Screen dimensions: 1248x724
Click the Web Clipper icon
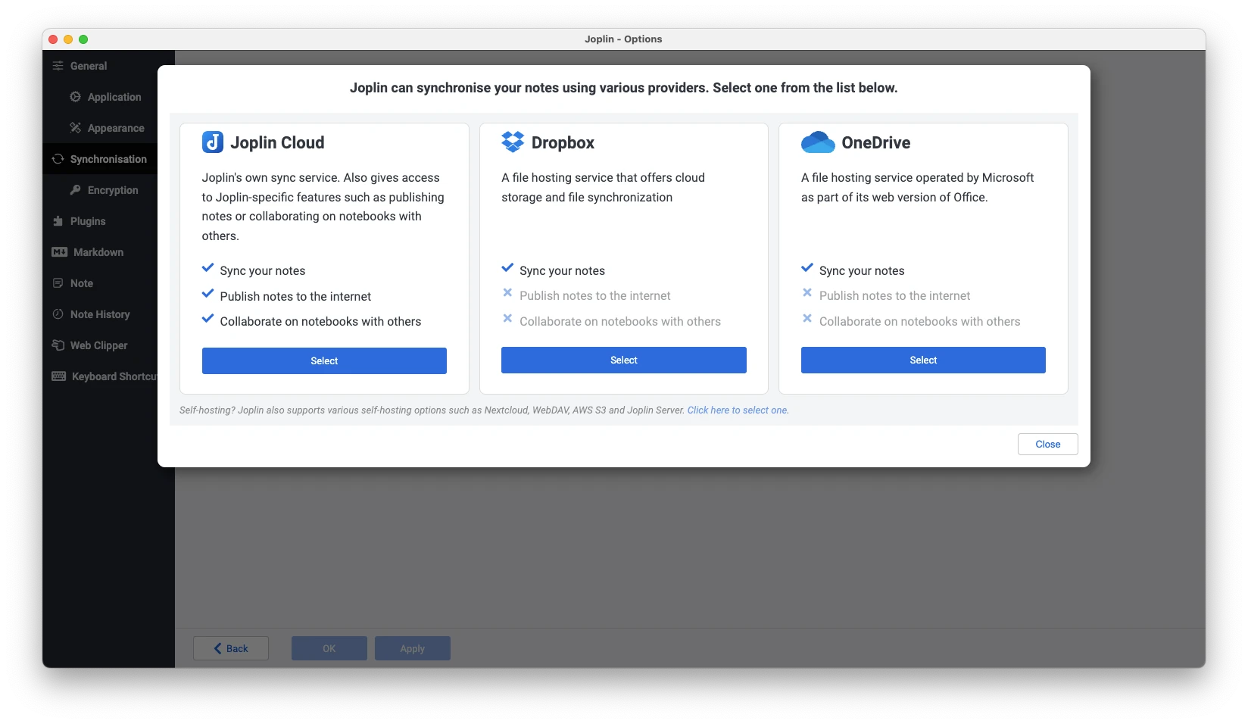pos(58,345)
